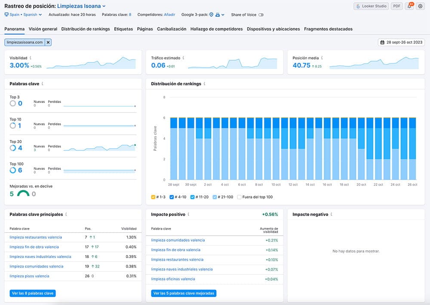Click the info icon next to Posición media

click(322, 58)
